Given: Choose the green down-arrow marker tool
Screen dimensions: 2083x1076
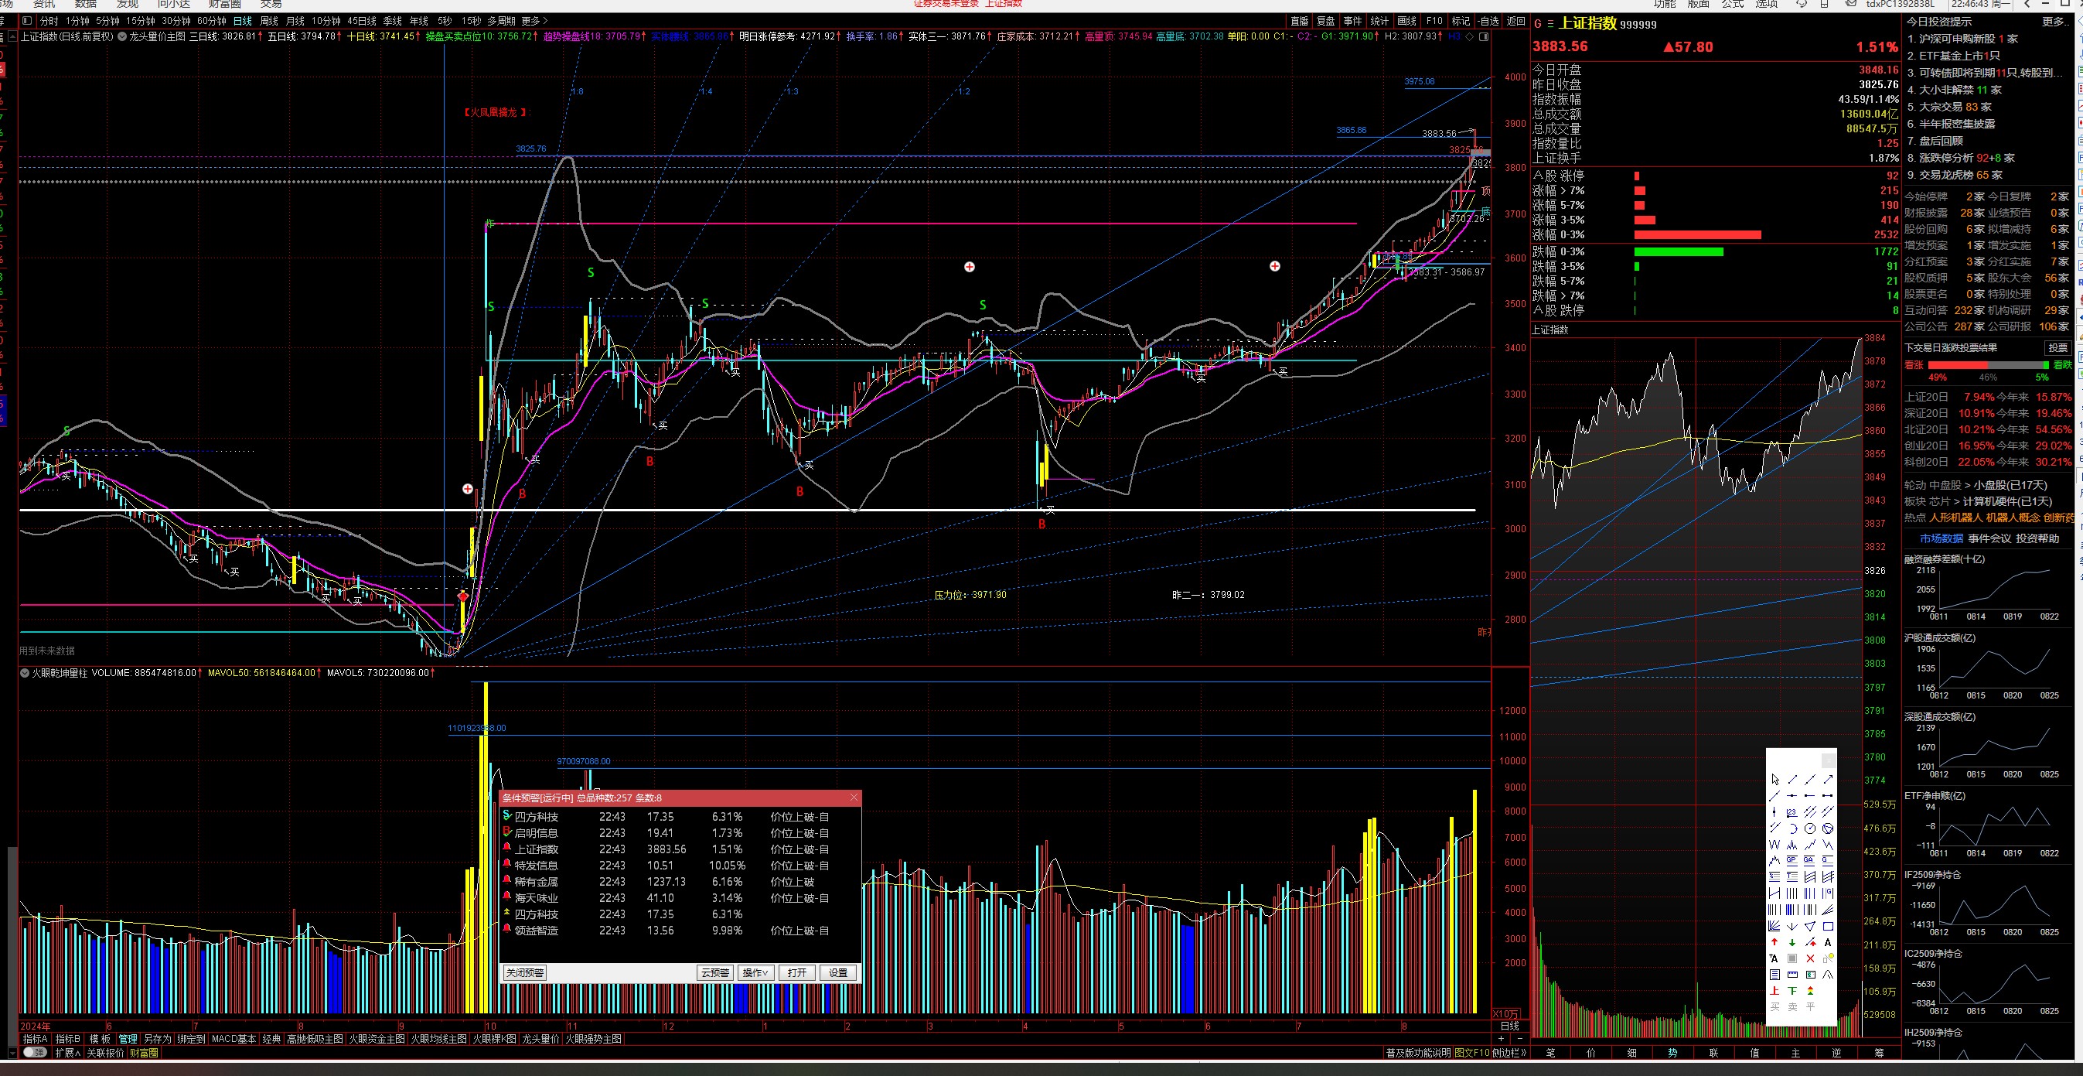Looking at the screenshot, I should pyautogui.click(x=1793, y=942).
